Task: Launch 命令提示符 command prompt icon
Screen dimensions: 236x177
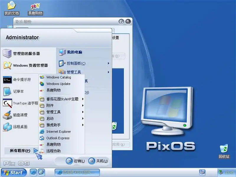Action: coord(7,80)
